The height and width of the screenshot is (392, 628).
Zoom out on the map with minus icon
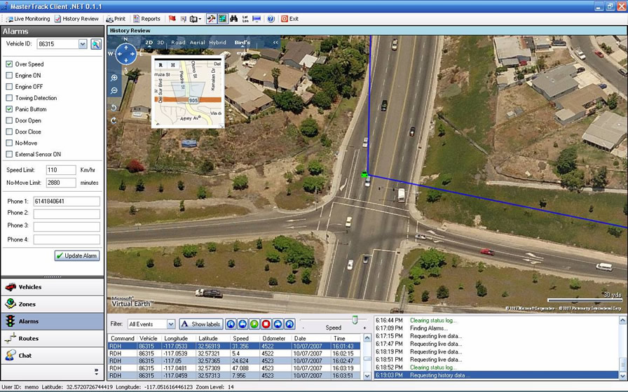tap(114, 91)
